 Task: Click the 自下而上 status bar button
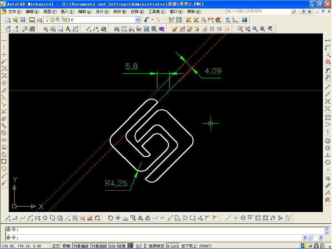(x=189, y=246)
